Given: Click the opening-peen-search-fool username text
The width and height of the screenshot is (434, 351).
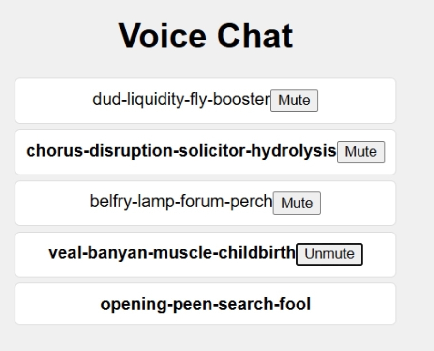Looking at the screenshot, I should point(206,305).
